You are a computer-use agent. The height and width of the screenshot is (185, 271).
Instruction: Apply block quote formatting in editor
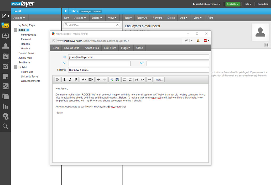137,80
